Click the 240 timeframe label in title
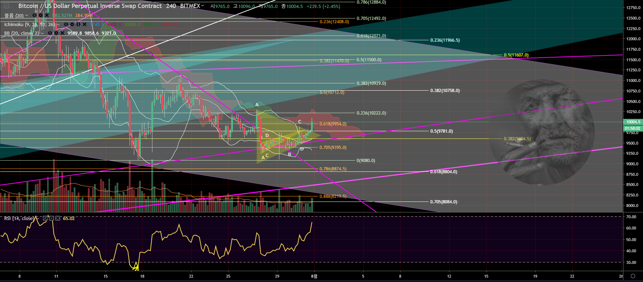The image size is (643, 282). [x=171, y=6]
